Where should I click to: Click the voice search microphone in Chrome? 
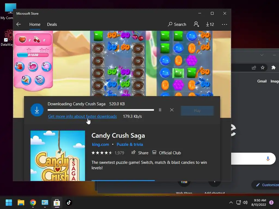(268, 159)
